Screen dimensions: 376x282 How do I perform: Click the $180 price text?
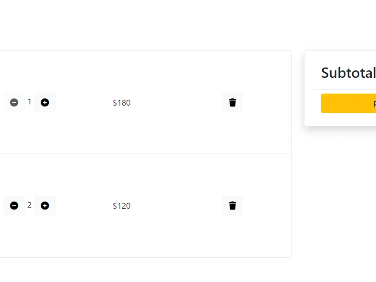(121, 103)
